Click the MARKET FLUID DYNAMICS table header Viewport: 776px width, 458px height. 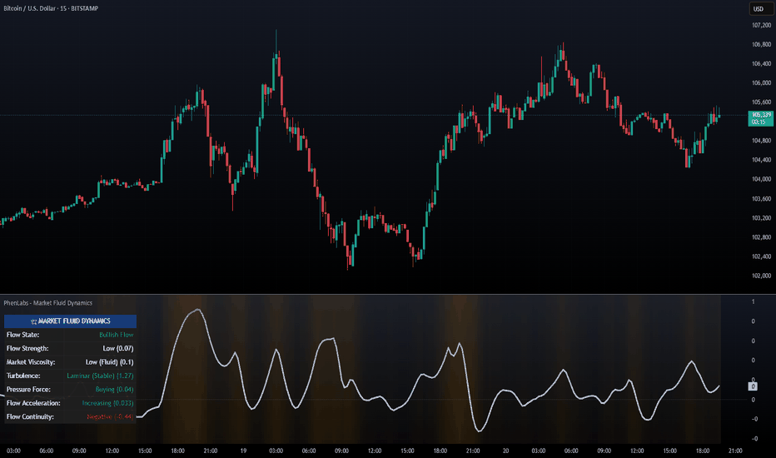coord(70,321)
